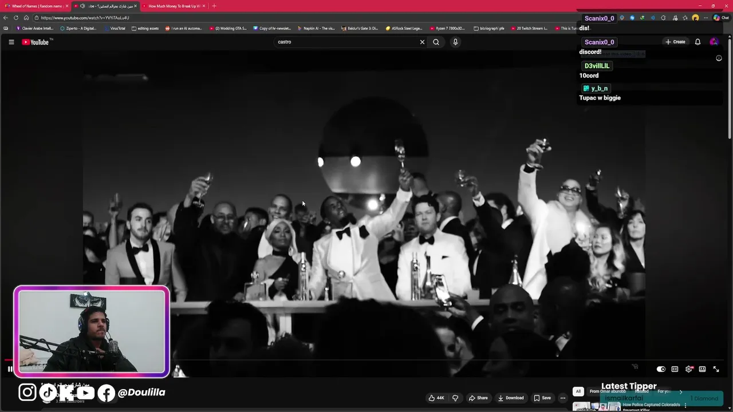Image resolution: width=733 pixels, height=412 pixels.
Task: Start voice search with the microphone
Action: 455,42
